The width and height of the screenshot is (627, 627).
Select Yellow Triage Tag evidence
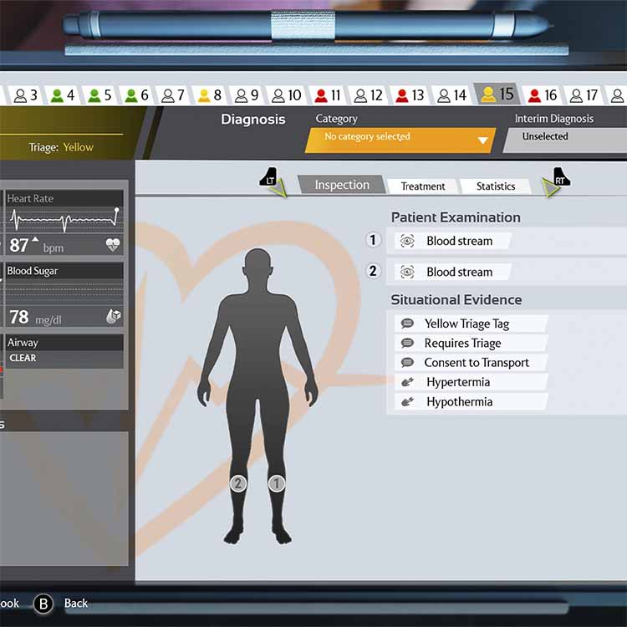pos(471,324)
